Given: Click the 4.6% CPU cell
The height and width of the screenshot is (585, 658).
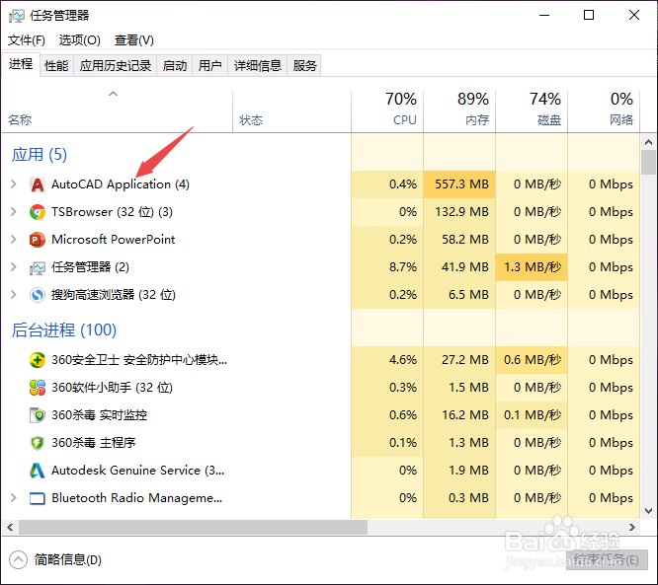Looking at the screenshot, I should click(x=387, y=360).
